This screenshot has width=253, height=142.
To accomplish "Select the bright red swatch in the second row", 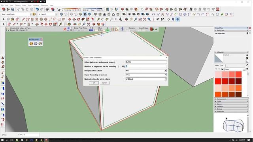I will tap(218, 81).
